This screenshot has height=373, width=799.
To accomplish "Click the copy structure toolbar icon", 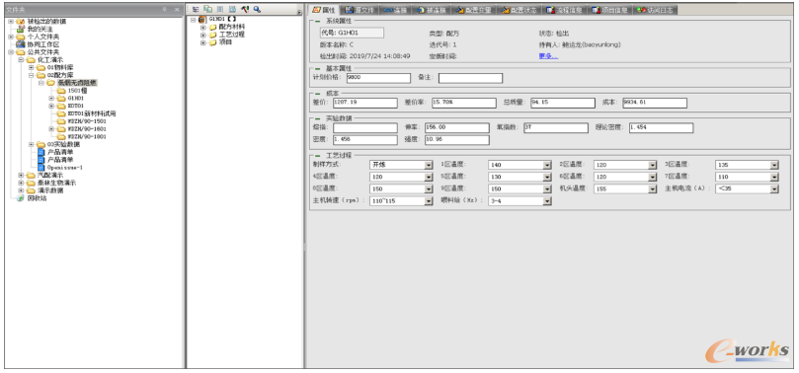I will (208, 9).
